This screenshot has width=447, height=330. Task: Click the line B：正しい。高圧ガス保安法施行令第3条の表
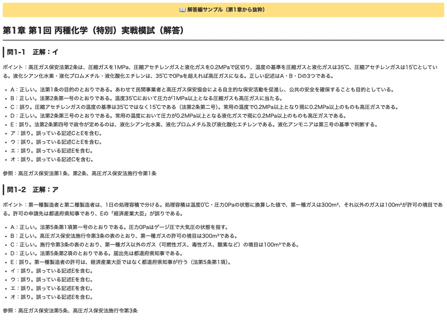click(x=124, y=236)
